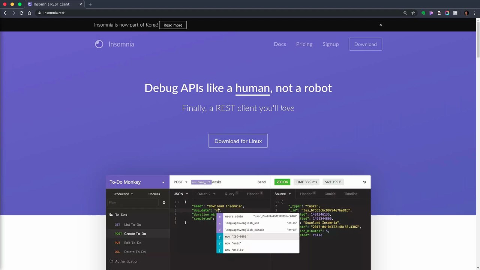Choose the now 'unix' suggestion
The height and width of the screenshot is (270, 480).
click(x=258, y=243)
